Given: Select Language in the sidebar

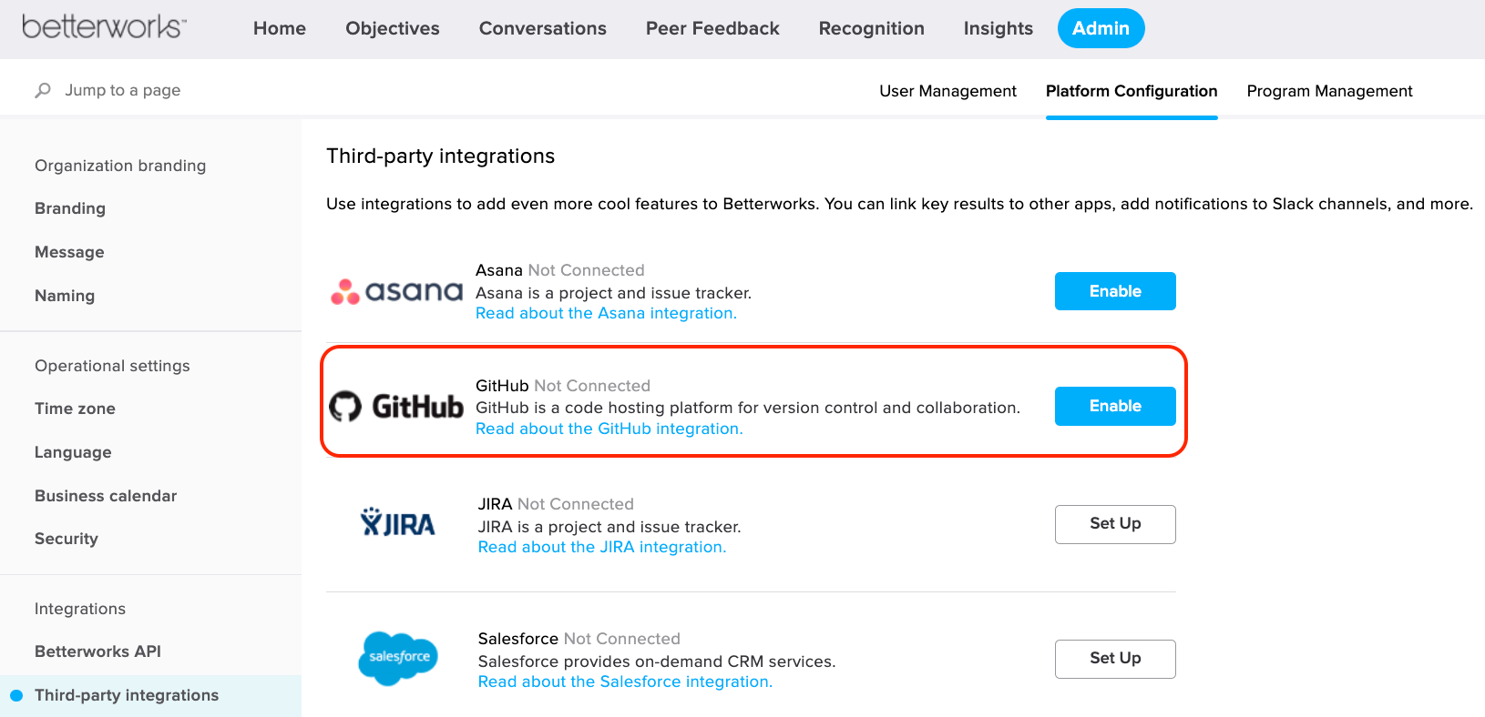Looking at the screenshot, I should coord(73,452).
